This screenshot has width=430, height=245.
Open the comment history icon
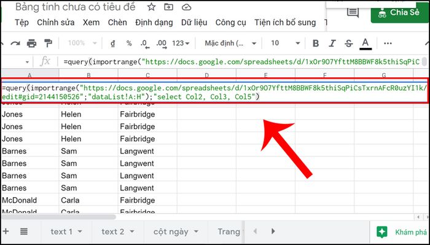[353, 13]
